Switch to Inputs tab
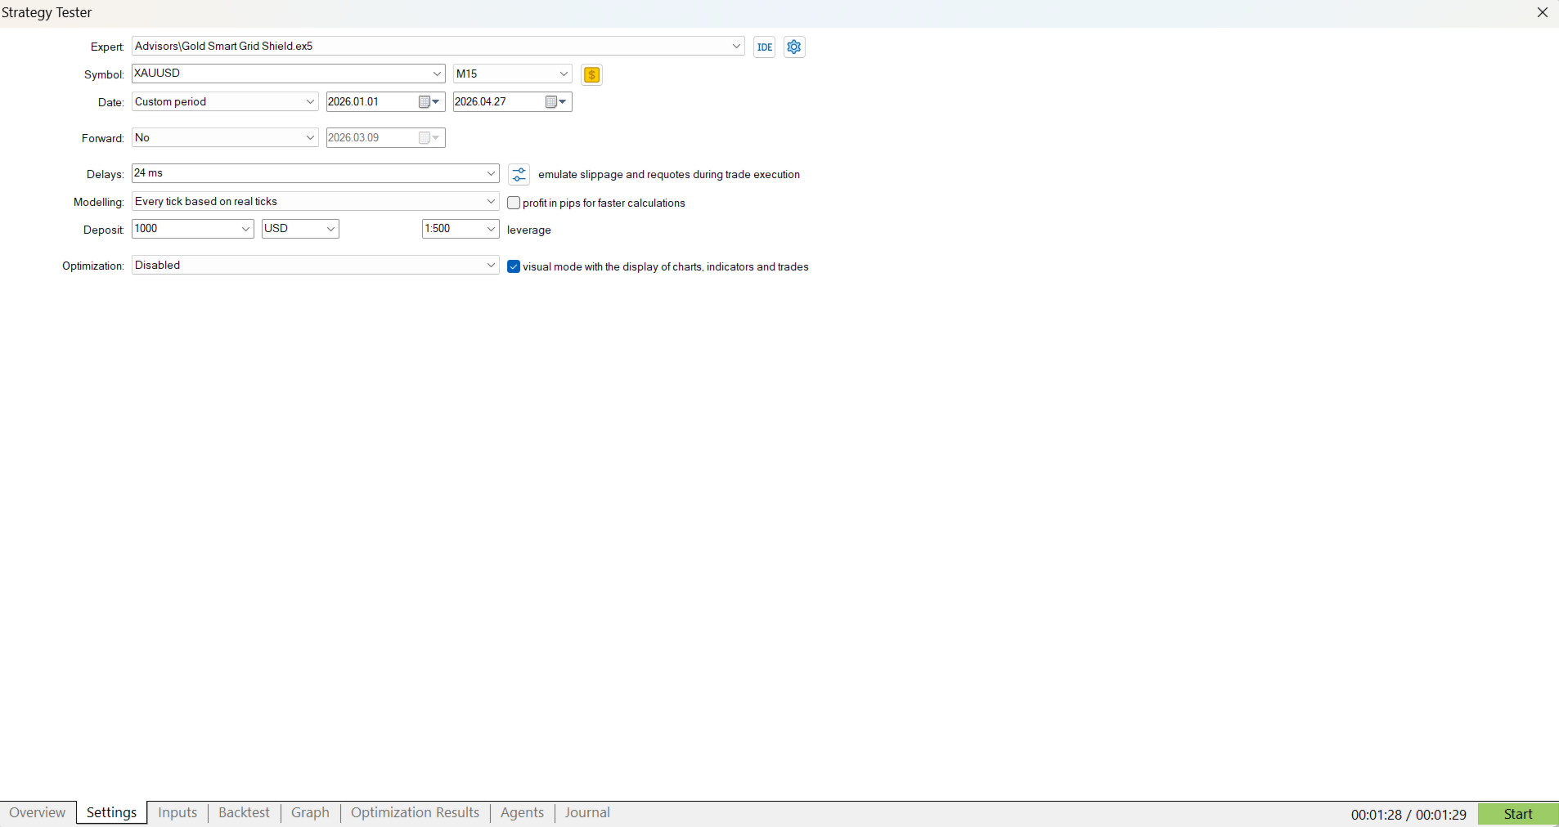 [x=177, y=813]
